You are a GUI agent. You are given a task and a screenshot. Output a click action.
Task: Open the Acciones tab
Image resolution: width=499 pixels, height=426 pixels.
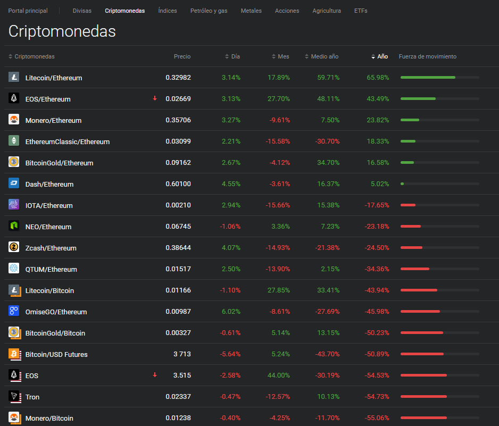[287, 11]
